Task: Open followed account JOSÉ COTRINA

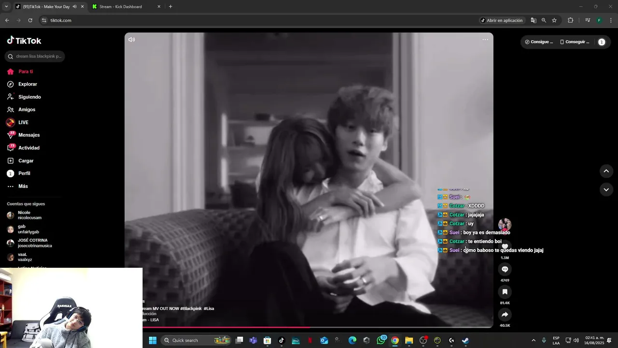Action: [x=29, y=243]
